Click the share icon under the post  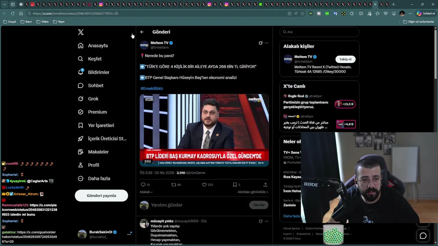tap(265, 184)
